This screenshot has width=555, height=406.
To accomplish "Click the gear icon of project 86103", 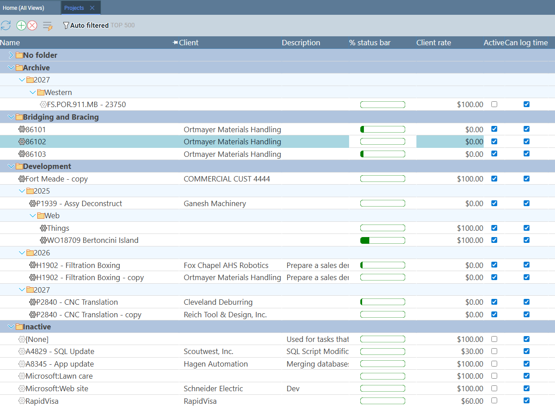I will coord(22,154).
